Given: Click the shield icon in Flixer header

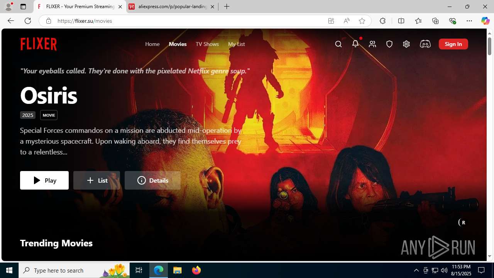Looking at the screenshot, I should point(389,44).
